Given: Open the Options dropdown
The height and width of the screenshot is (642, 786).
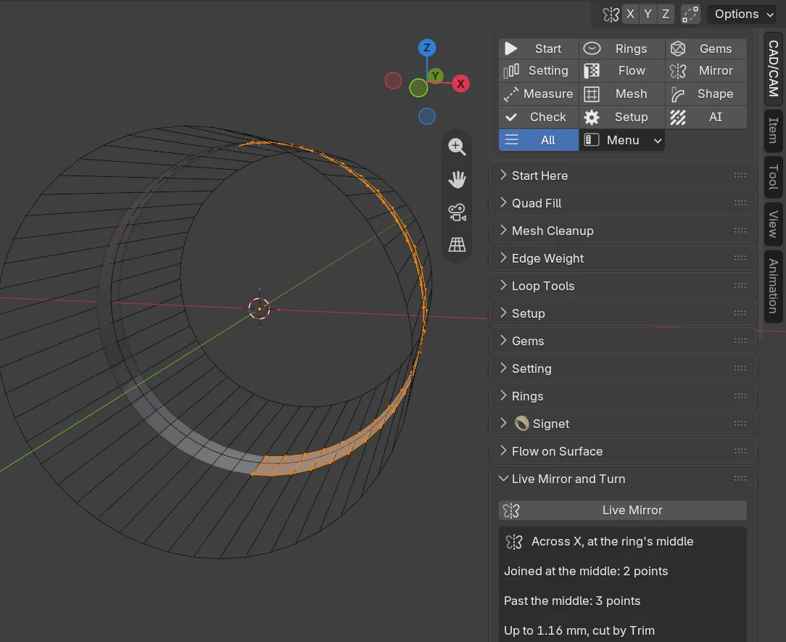Looking at the screenshot, I should coord(742,14).
